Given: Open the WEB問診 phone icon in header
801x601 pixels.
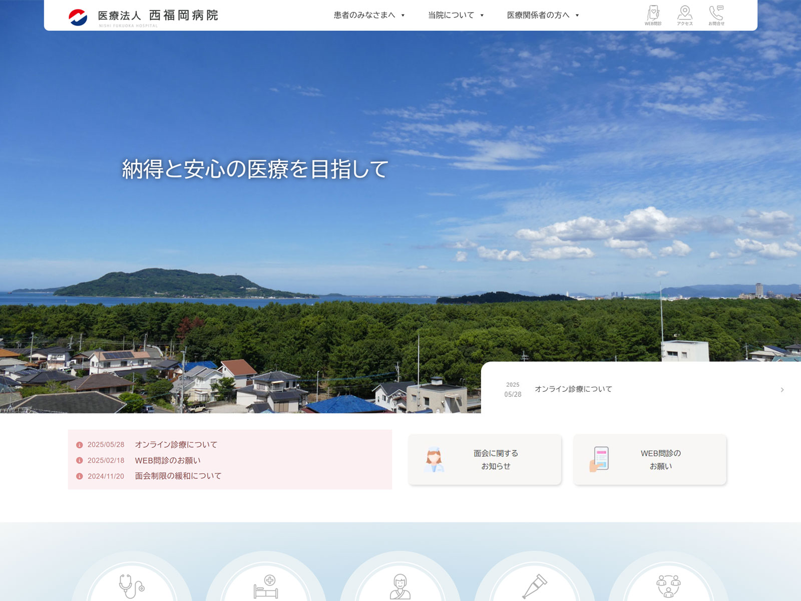Looking at the screenshot, I should [x=653, y=15].
